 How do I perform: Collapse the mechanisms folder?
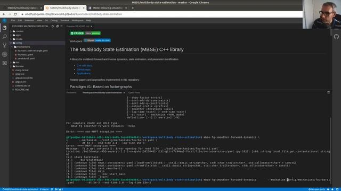23,47
